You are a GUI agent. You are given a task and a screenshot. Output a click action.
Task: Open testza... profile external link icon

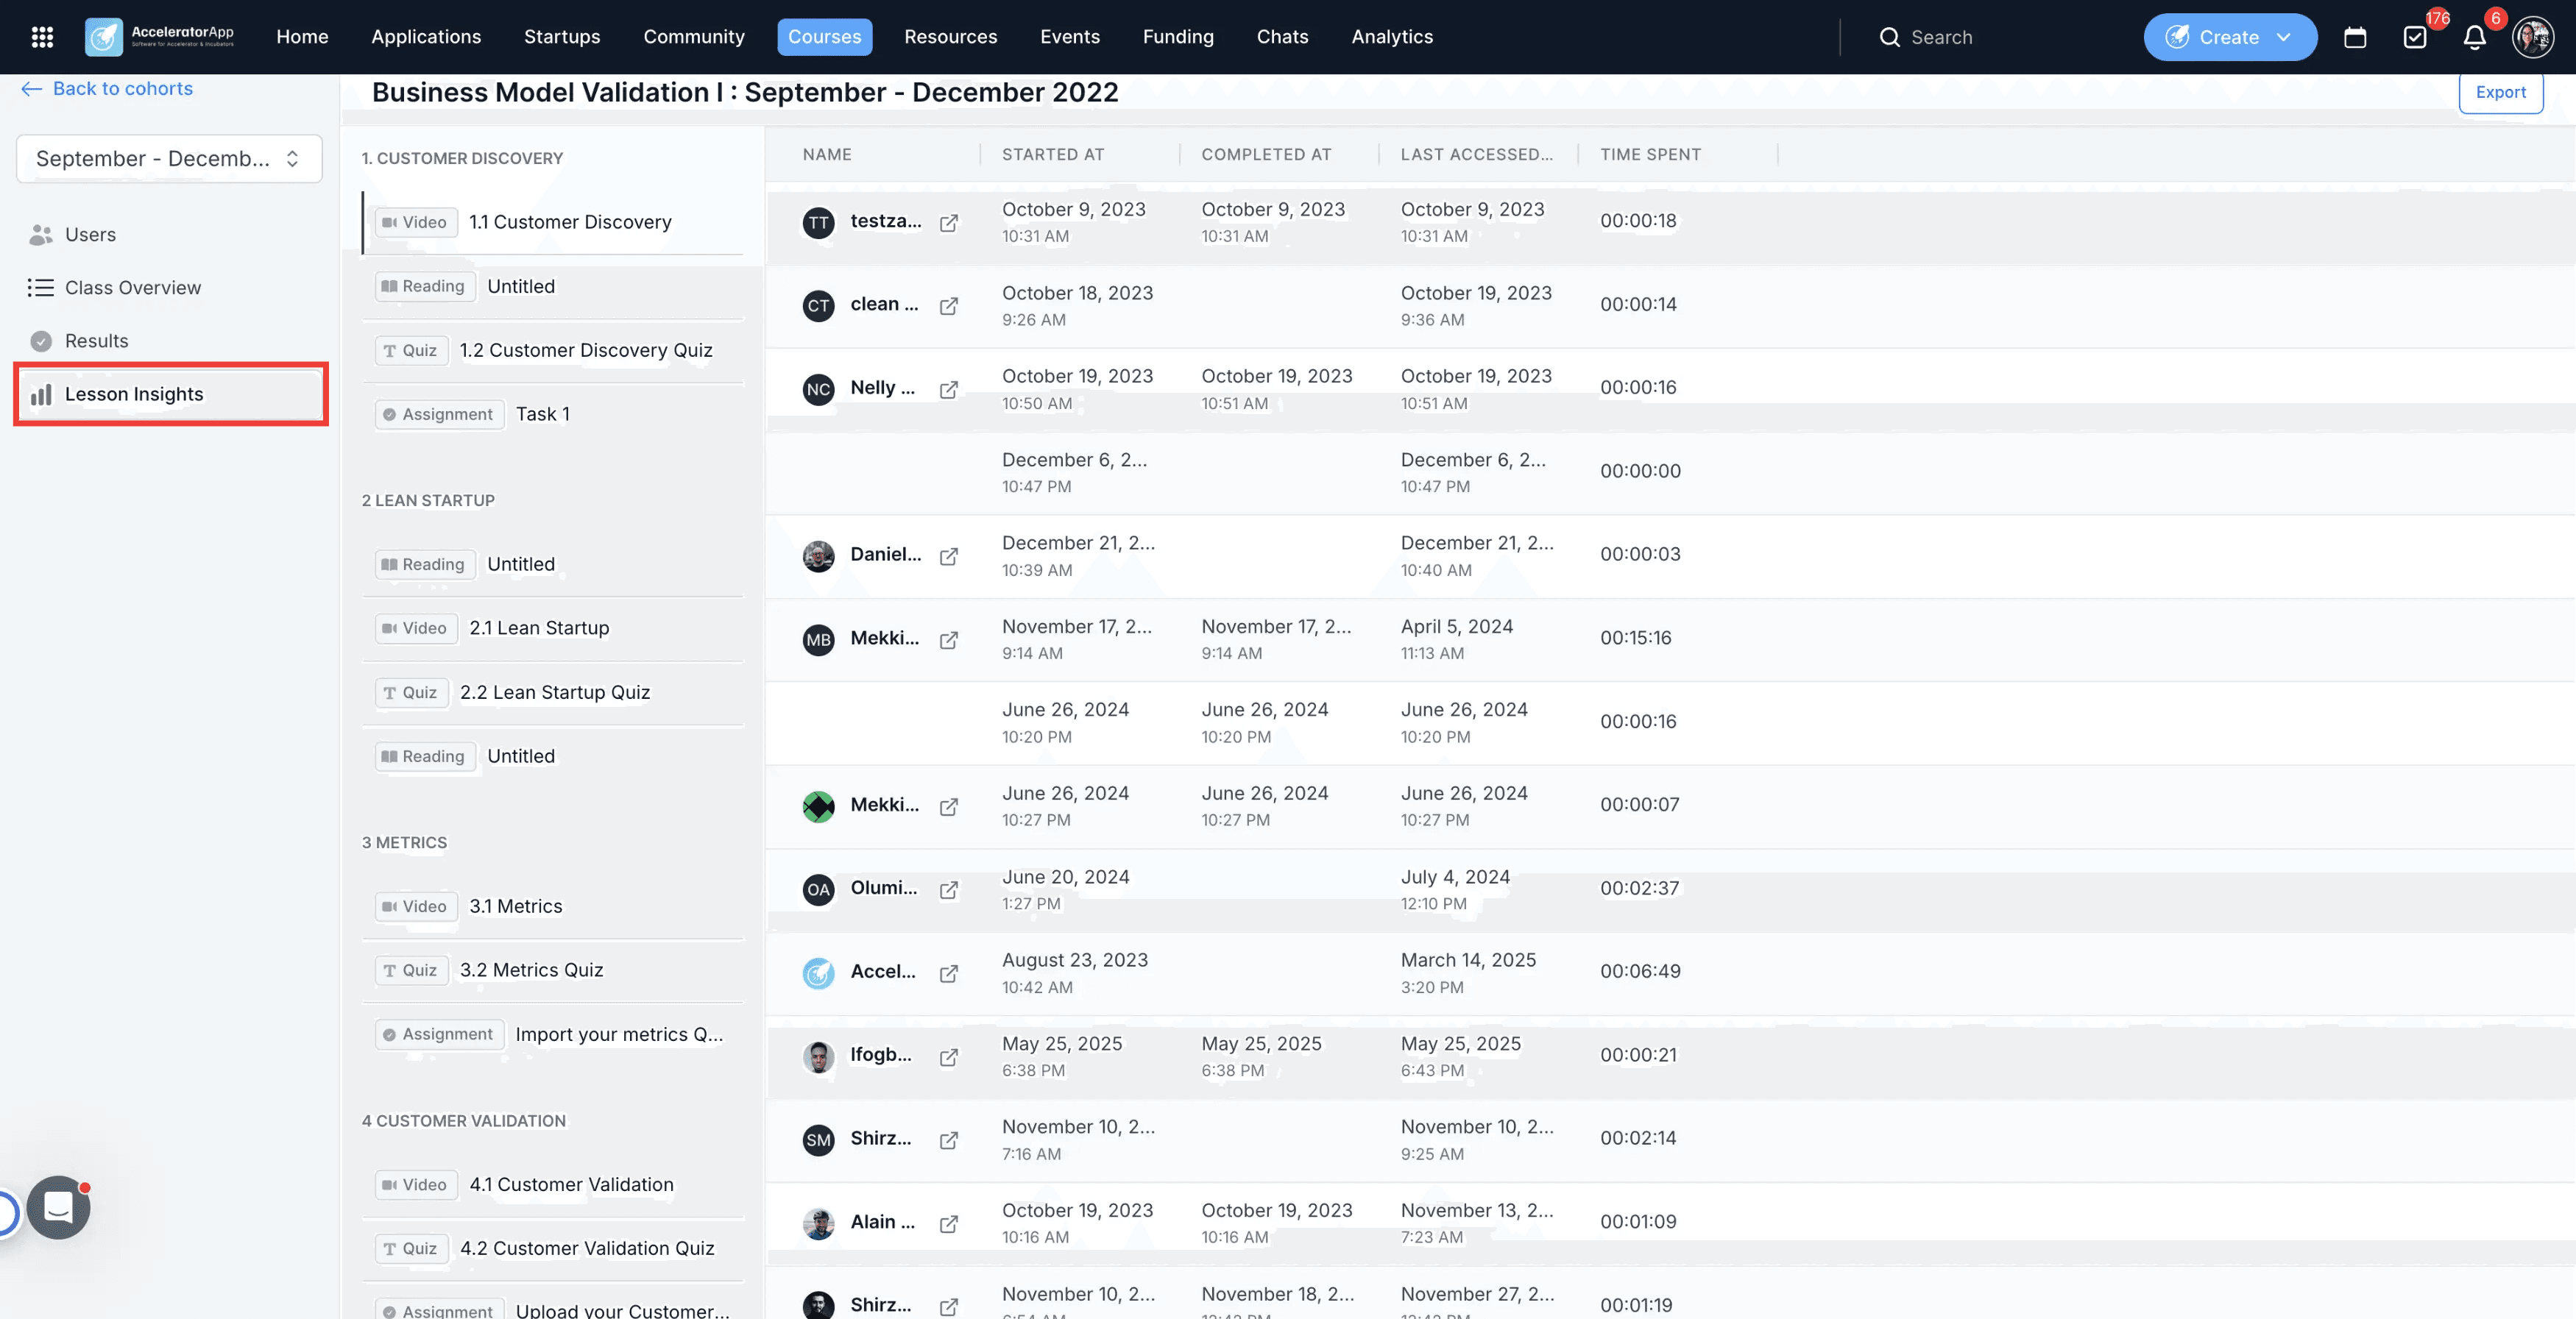click(949, 222)
